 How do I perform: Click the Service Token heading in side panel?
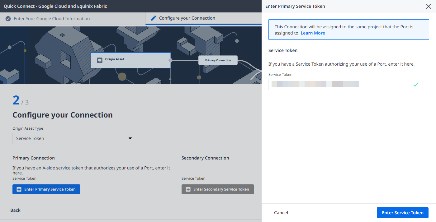(x=283, y=50)
